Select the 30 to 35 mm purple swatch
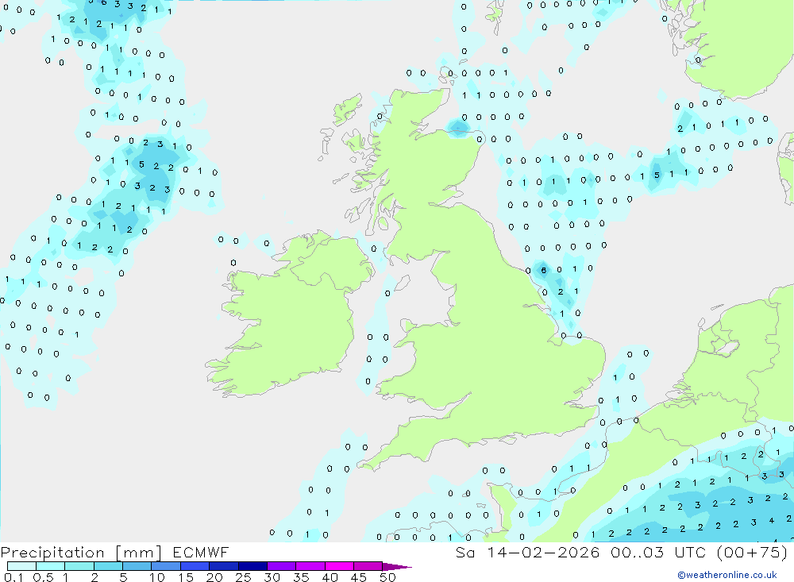 [x=281, y=566]
